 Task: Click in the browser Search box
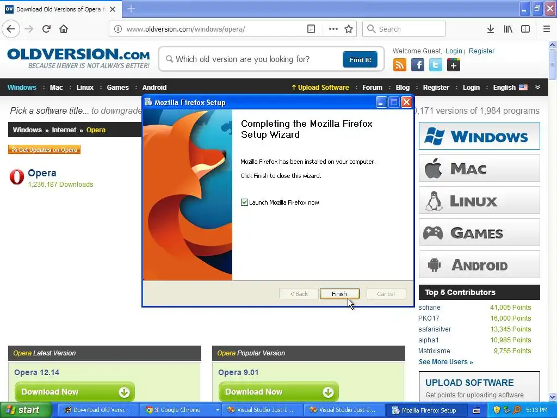(404, 29)
